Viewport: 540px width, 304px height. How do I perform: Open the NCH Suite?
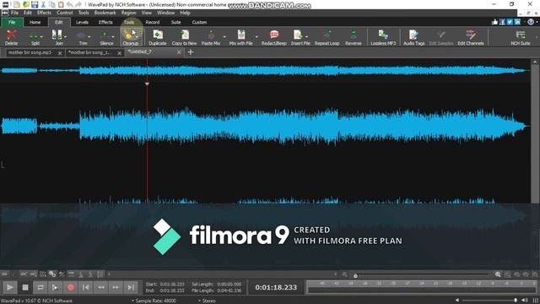pyautogui.click(x=521, y=37)
